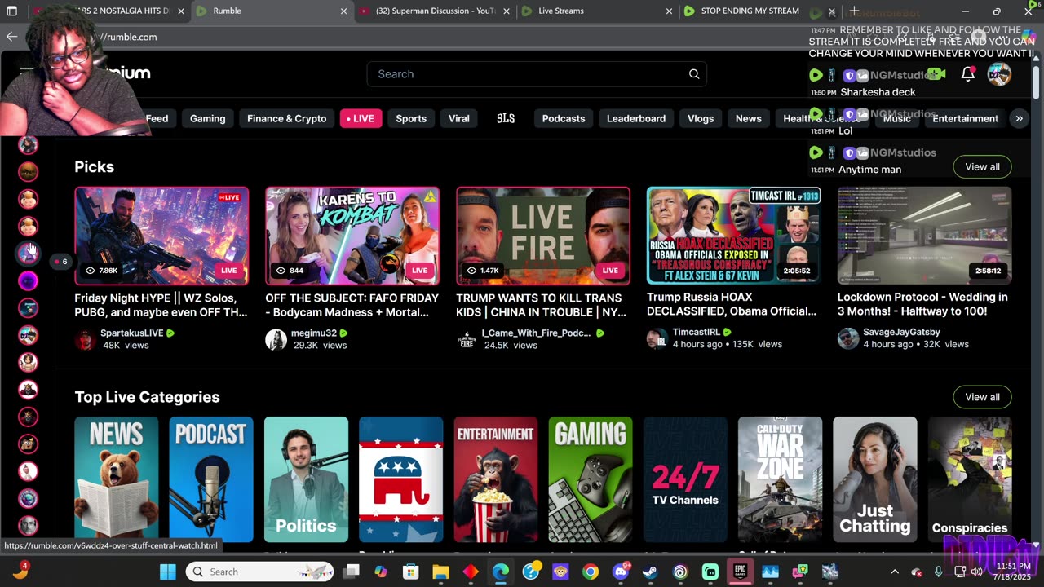This screenshot has width=1044, height=587.
Task: Open the volume icon in system tray
Action: click(x=977, y=572)
